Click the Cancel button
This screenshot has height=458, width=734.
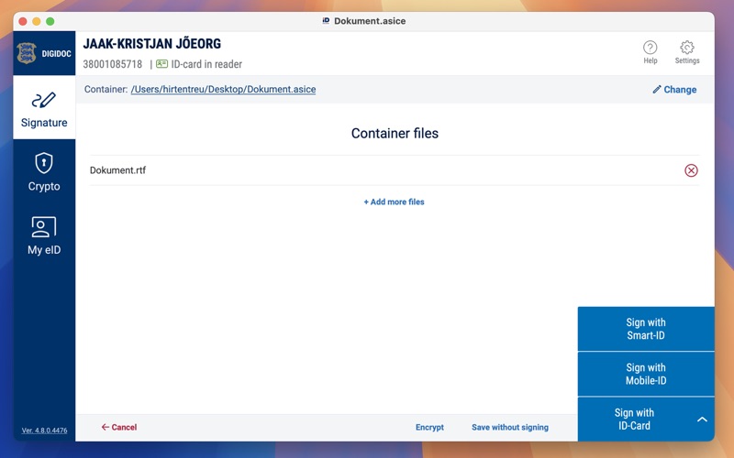point(119,427)
